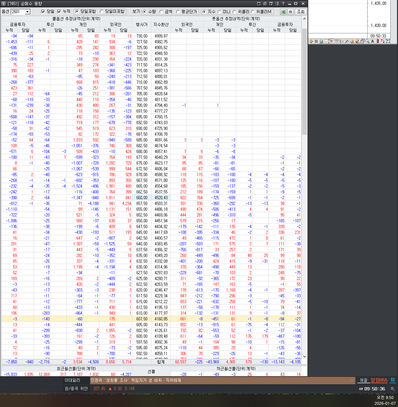Select the 미니 option radio button
The height and width of the screenshot is (407, 398).
click(x=220, y=12)
